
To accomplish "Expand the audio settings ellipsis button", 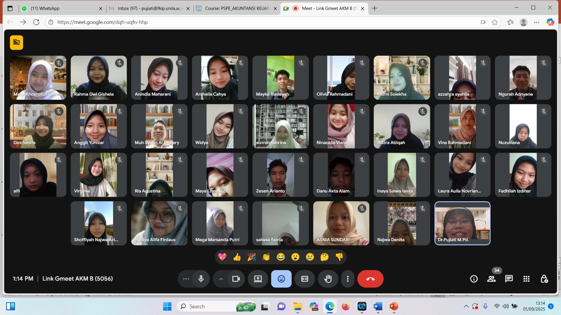I will [186, 279].
